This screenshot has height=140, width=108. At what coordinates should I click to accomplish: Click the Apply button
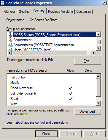click(94, 134)
